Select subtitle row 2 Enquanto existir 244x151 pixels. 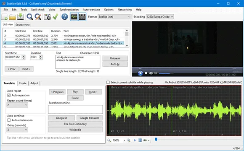tap(64, 36)
